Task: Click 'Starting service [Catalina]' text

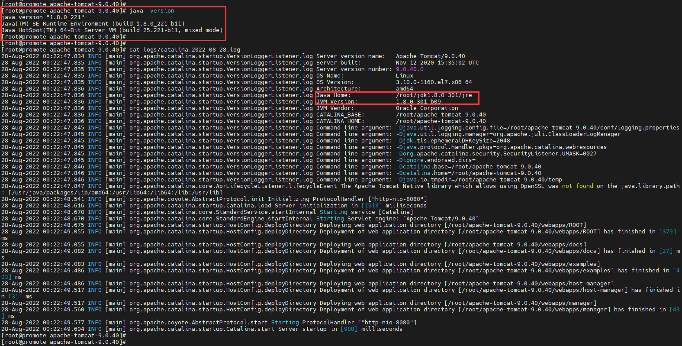Action: point(367,212)
